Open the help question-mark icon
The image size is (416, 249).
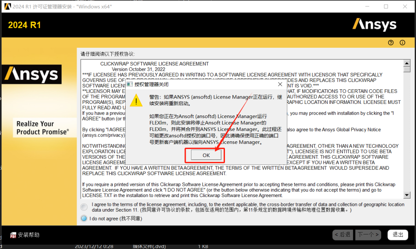[x=391, y=43]
